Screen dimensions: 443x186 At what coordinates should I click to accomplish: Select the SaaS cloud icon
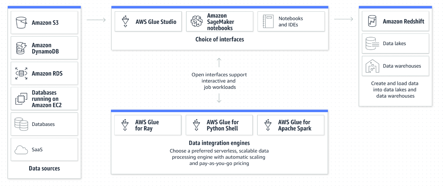(x=21, y=150)
